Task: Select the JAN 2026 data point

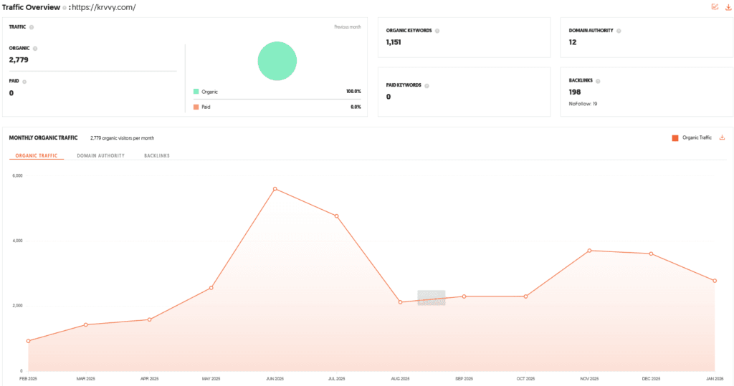Action: 715,281
